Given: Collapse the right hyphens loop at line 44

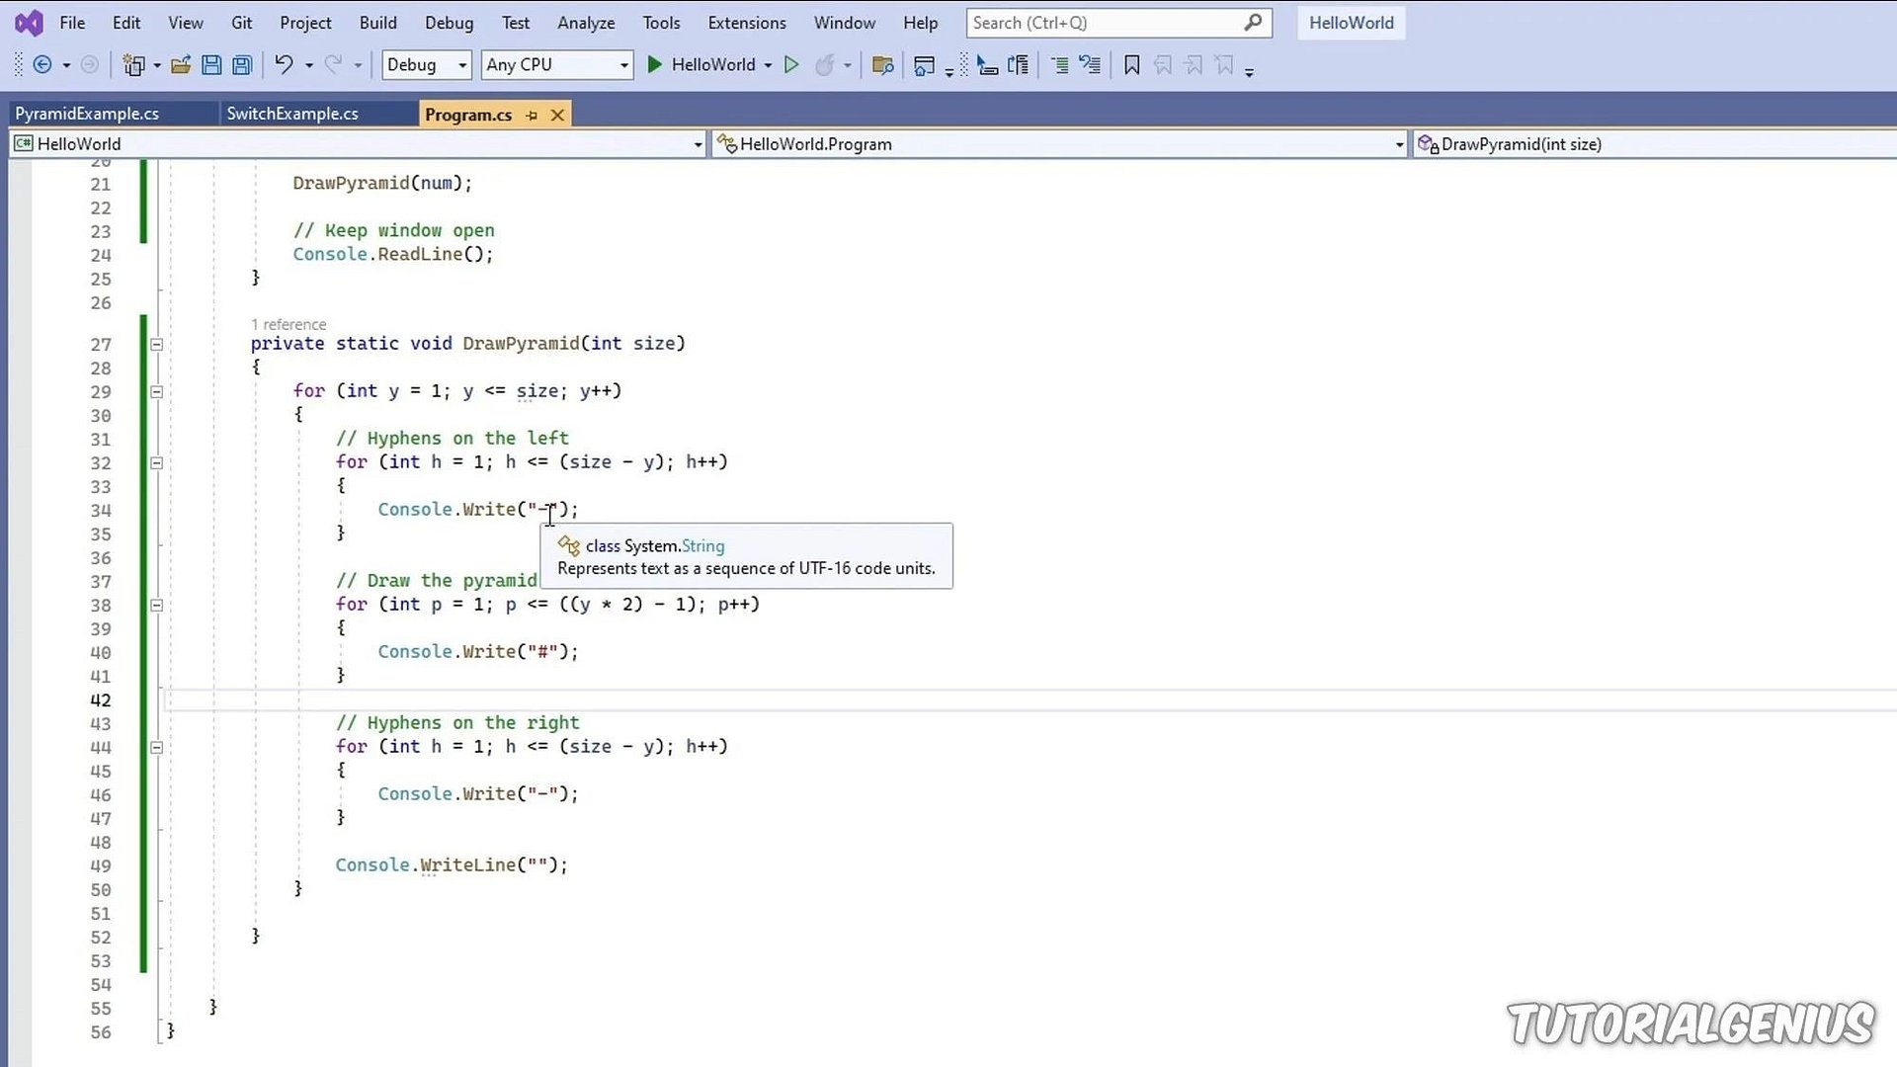Looking at the screenshot, I should (x=156, y=748).
